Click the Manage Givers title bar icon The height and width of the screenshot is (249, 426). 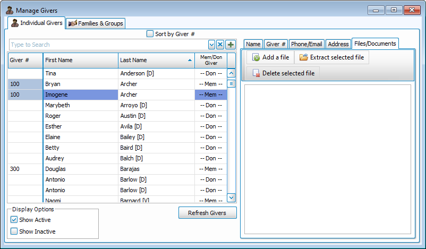point(9,10)
